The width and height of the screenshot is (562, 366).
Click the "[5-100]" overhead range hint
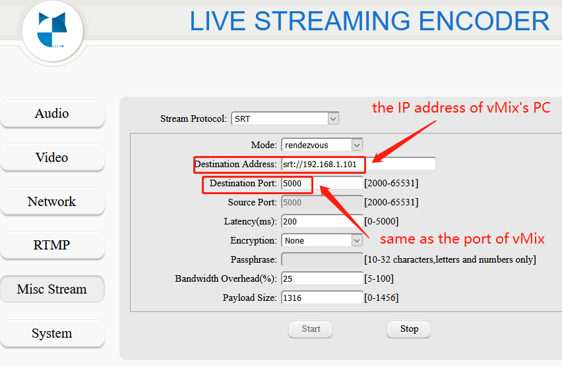[379, 278]
